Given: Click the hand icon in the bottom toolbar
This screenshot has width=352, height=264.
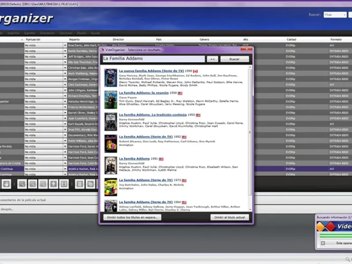Looking at the screenshot, I should [6, 184].
